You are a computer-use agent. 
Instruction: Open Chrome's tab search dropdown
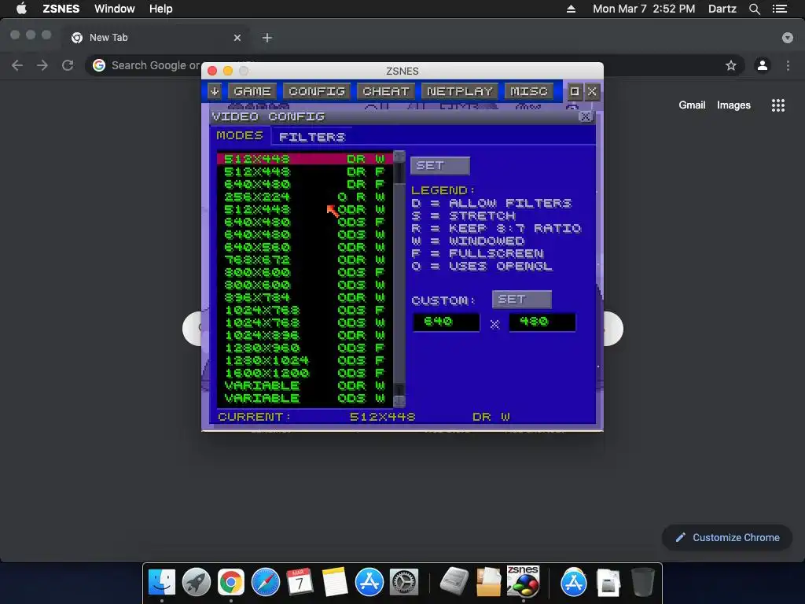tap(788, 38)
